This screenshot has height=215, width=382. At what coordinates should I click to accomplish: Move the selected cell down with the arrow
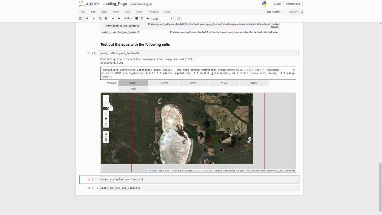pos(119,19)
